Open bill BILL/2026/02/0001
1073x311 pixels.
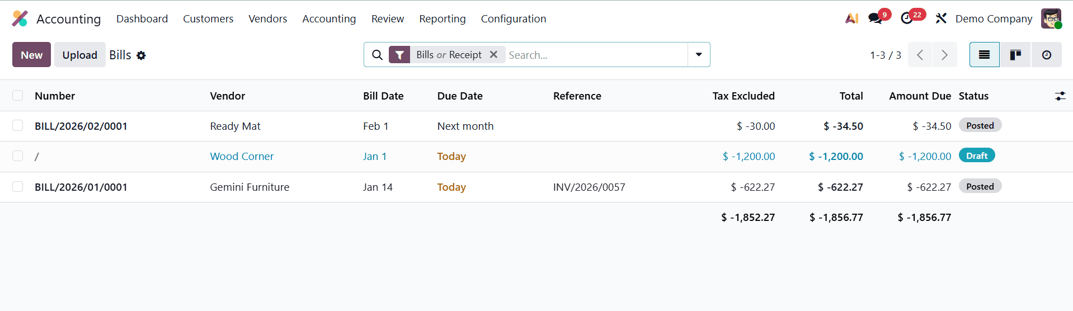point(81,126)
